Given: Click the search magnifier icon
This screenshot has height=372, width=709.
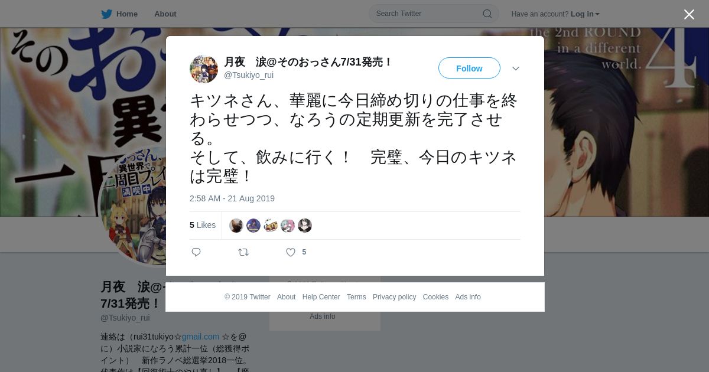Looking at the screenshot, I should coord(487,14).
